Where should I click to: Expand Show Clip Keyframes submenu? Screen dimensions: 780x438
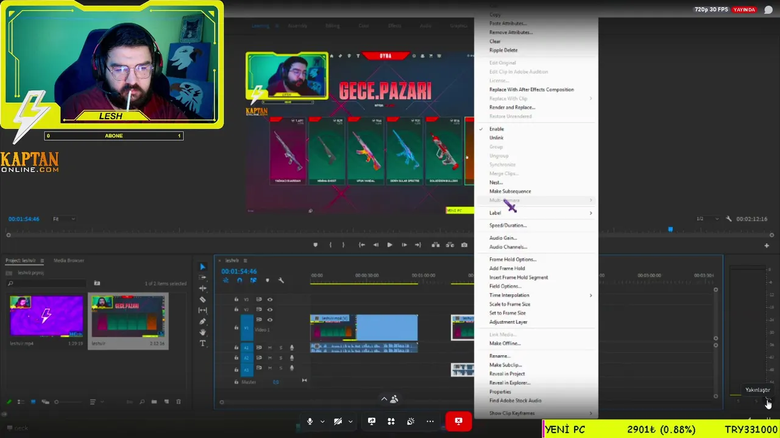click(x=536, y=413)
